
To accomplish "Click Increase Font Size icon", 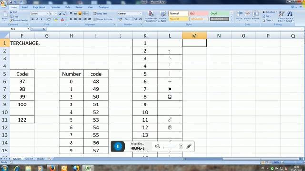I will 60,14.
